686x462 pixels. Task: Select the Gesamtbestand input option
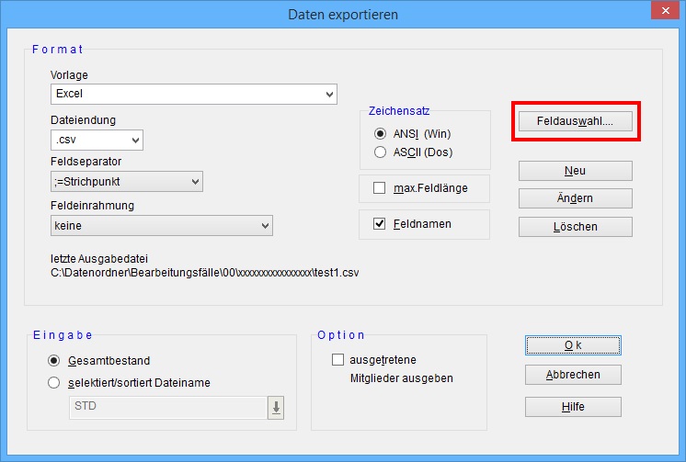click(53, 361)
